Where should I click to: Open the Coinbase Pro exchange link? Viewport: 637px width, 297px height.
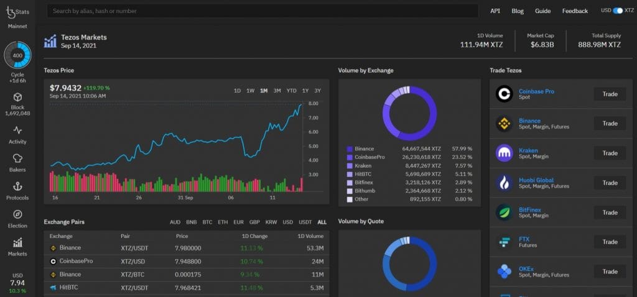(x=536, y=91)
